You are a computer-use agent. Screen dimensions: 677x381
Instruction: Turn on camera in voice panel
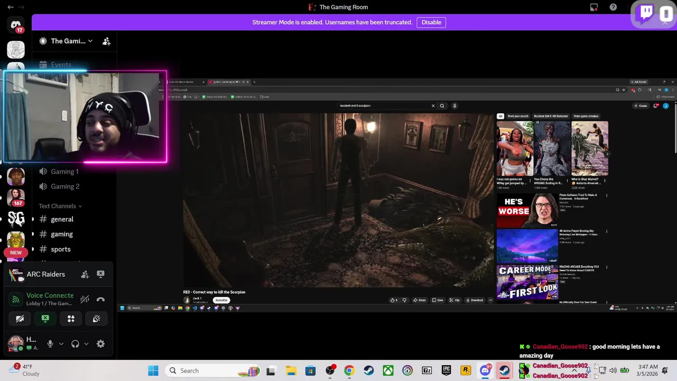[20, 319]
